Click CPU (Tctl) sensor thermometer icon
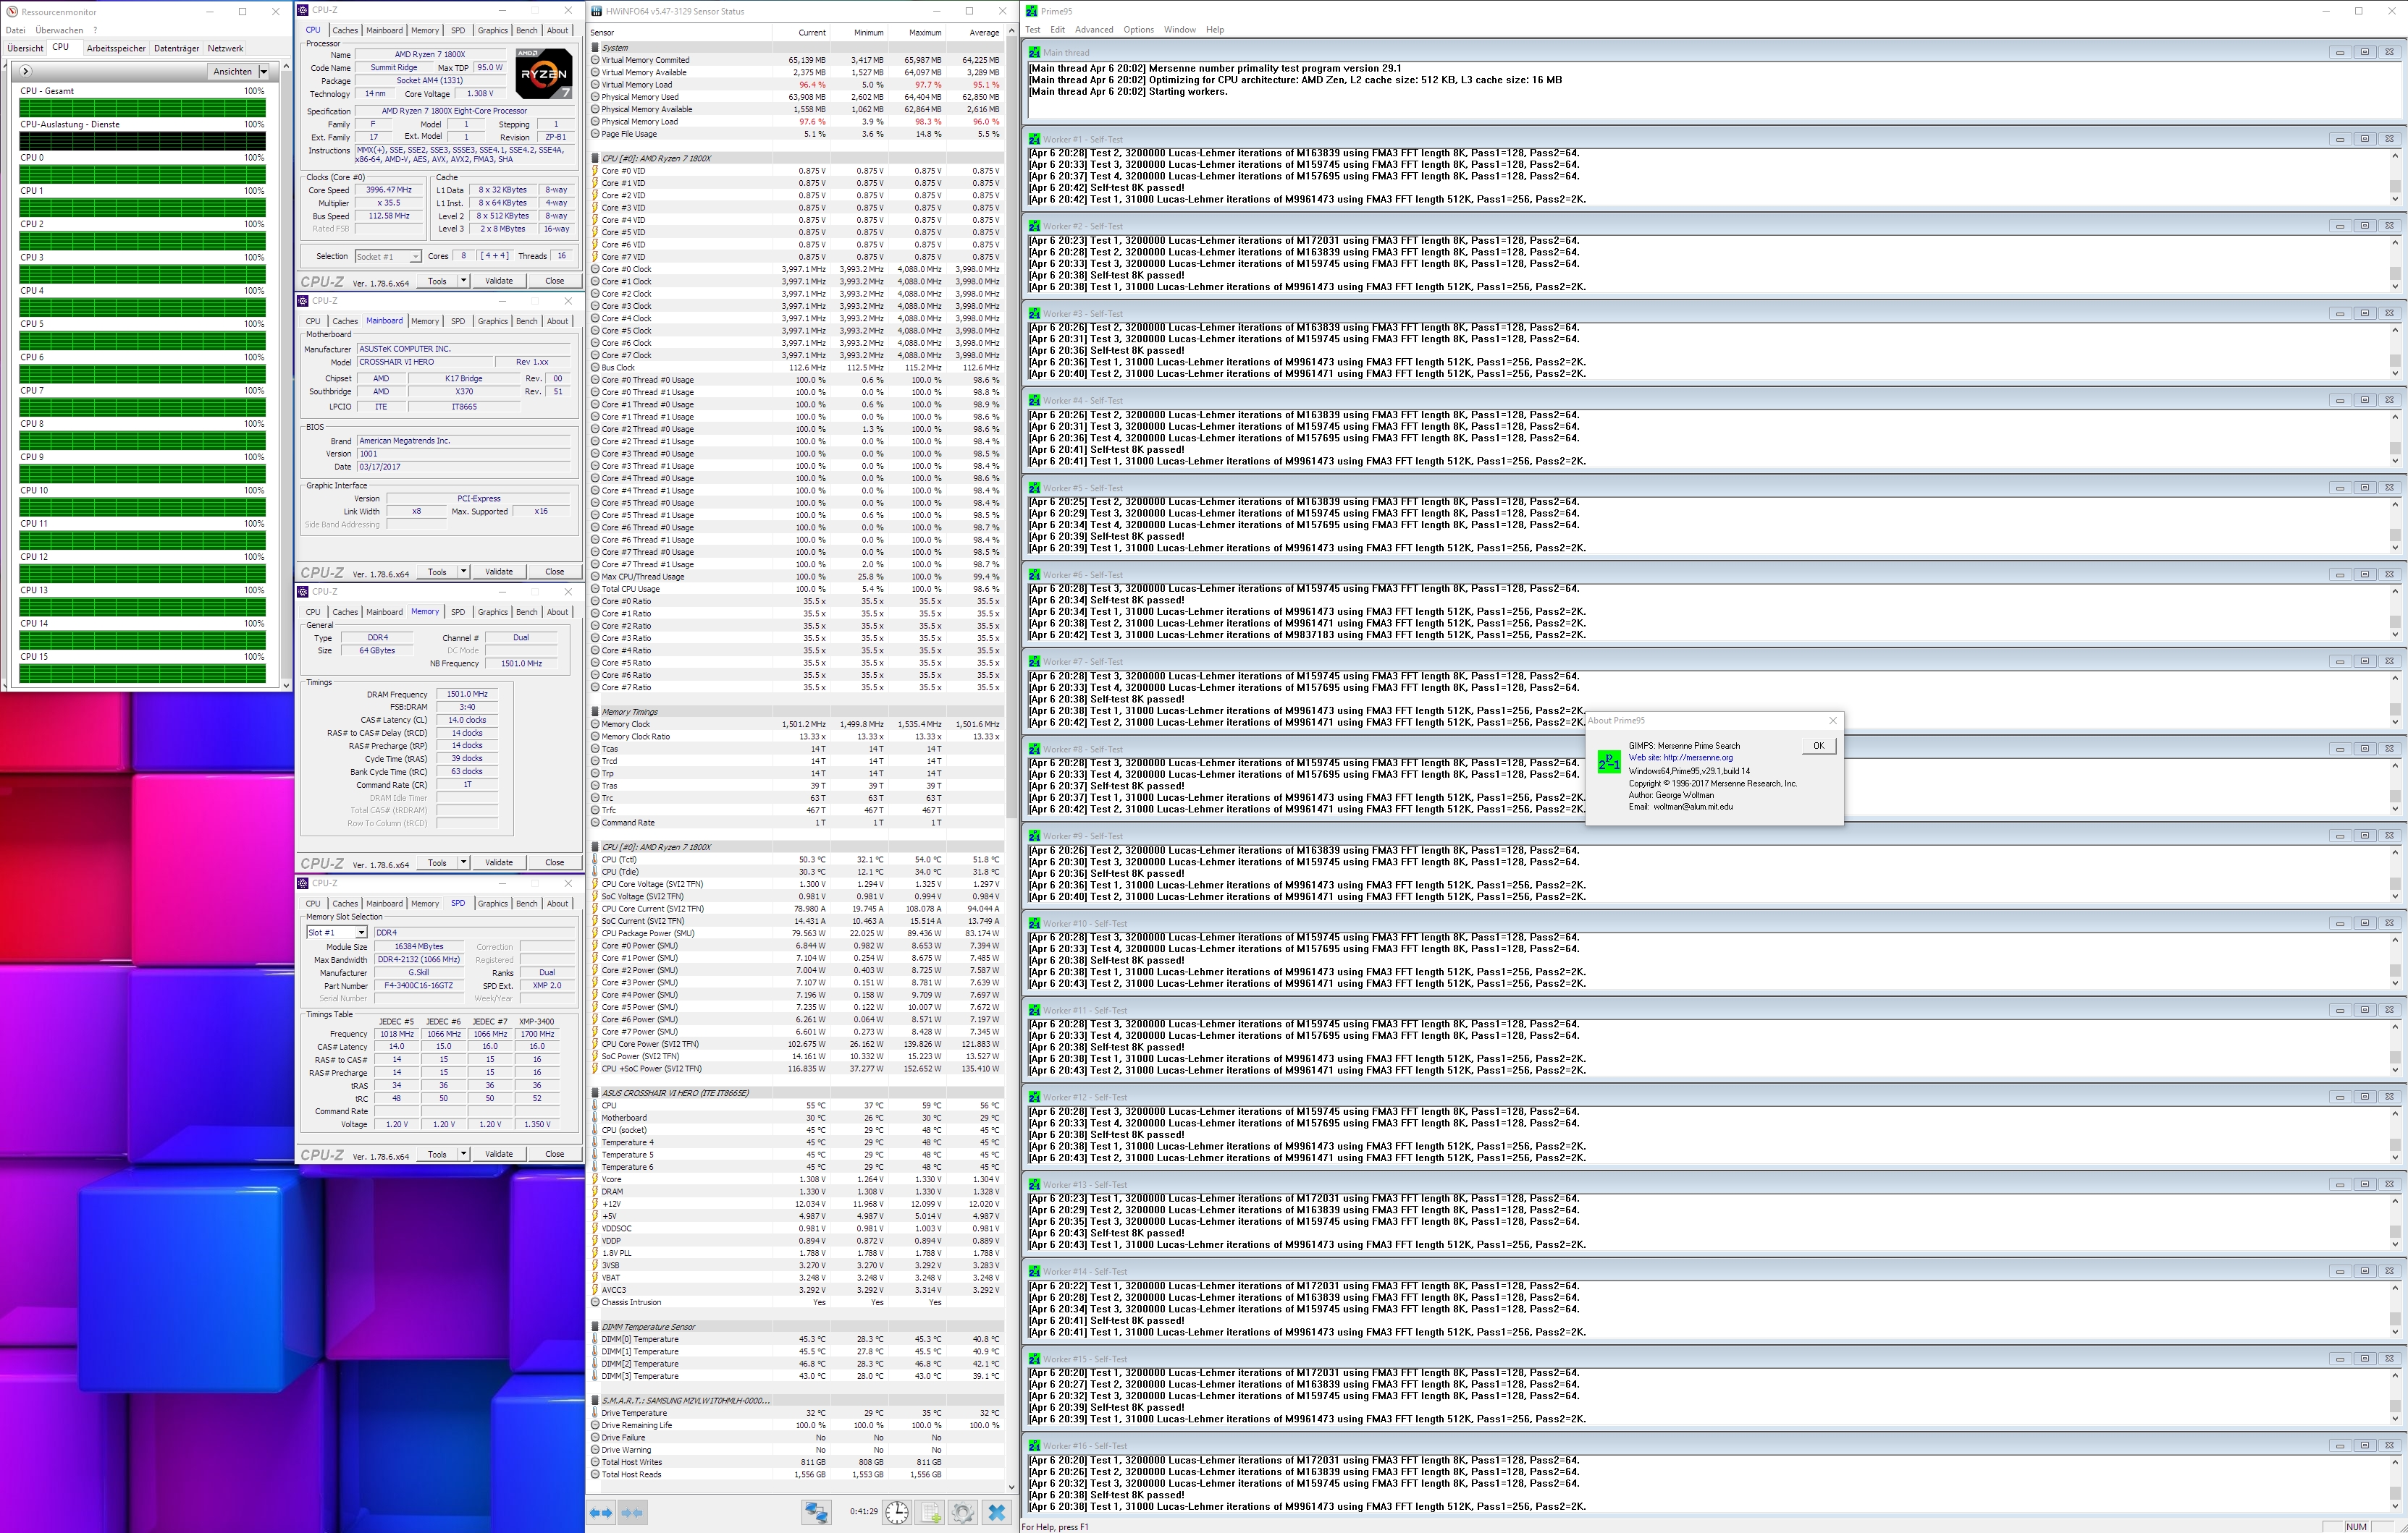2408x1533 pixels. (595, 859)
